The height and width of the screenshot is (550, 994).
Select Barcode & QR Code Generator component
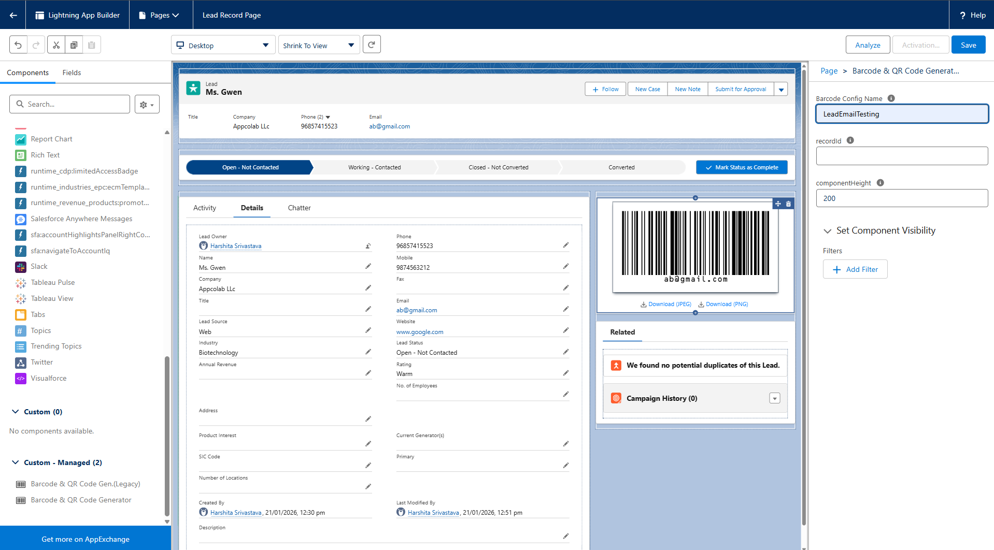tap(81, 500)
